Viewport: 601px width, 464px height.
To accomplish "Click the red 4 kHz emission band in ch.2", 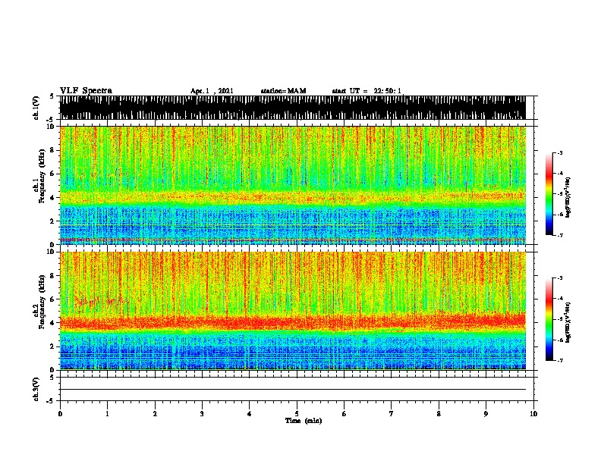I will 292,321.
